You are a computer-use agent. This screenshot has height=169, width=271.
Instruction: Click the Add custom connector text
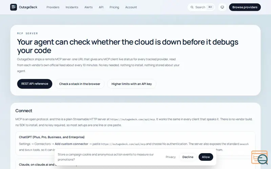(x=71, y=144)
